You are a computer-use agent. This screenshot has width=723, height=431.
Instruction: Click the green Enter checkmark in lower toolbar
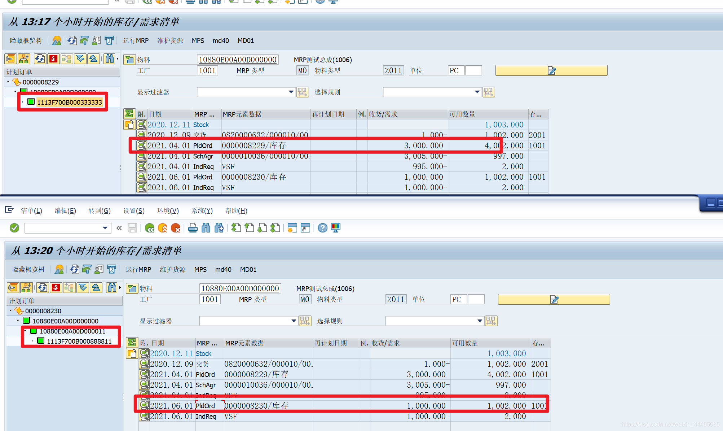14,228
